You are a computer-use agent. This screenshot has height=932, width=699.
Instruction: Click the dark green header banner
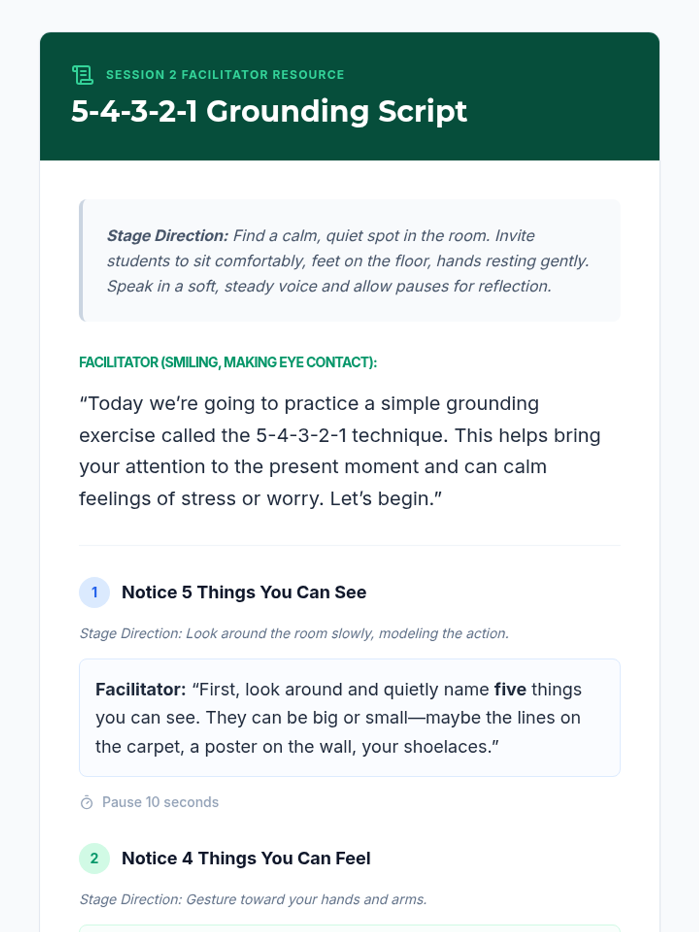click(349, 96)
